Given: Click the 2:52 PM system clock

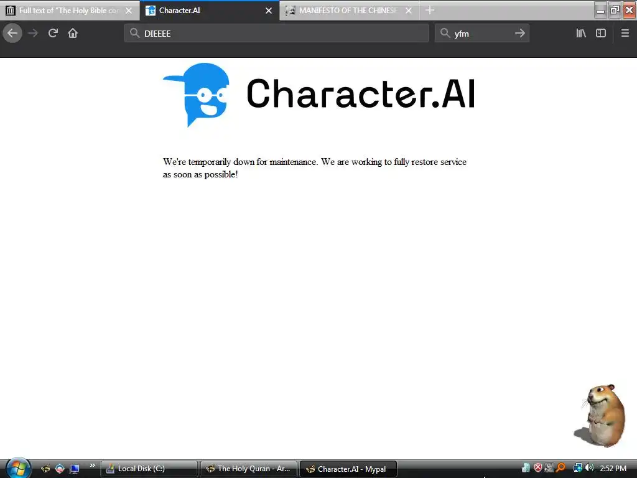Looking at the screenshot, I should [613, 468].
